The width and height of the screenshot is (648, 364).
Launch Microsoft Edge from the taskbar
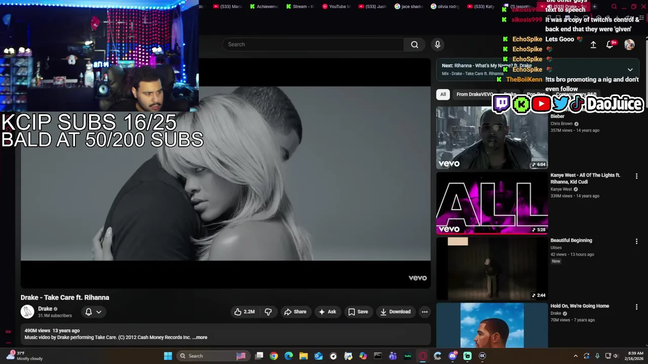tap(289, 356)
